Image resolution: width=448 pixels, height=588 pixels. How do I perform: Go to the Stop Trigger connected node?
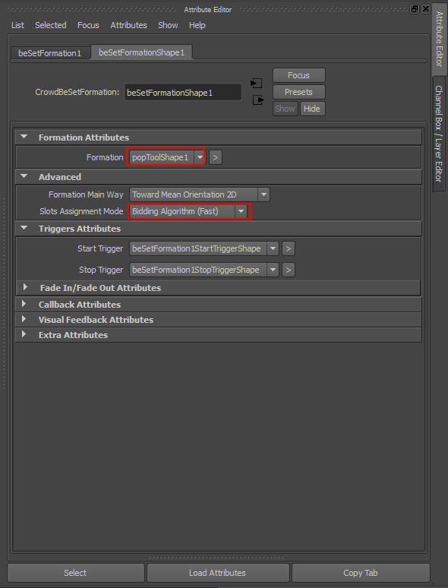289,270
